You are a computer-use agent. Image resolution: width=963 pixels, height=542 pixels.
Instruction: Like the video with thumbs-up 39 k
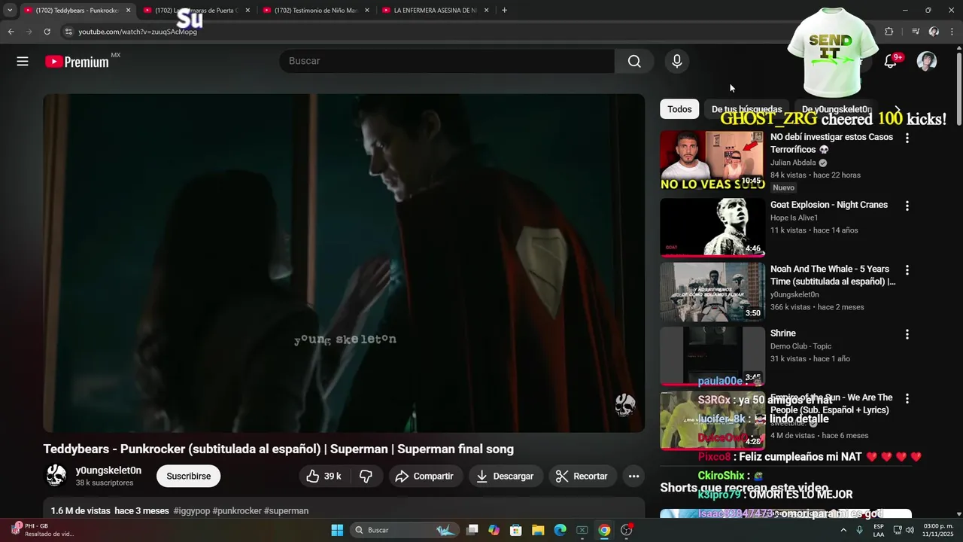click(324, 477)
